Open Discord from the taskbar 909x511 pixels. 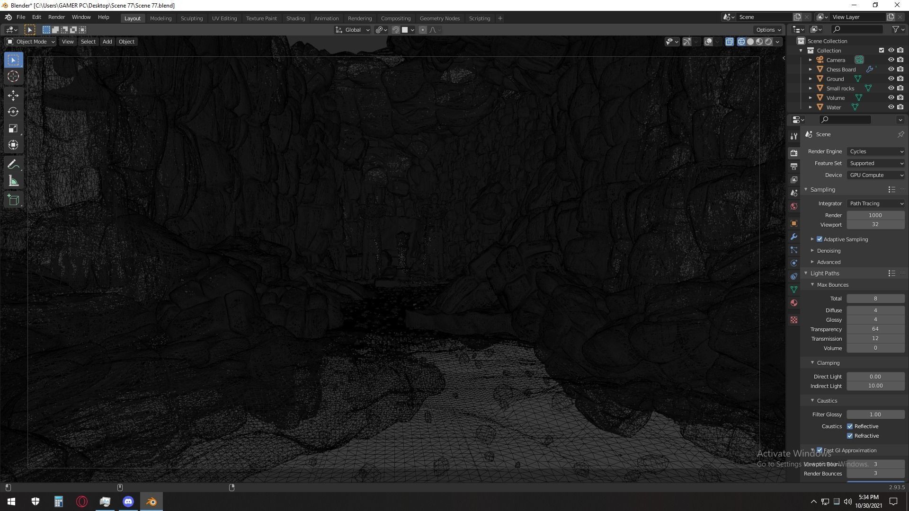(128, 502)
